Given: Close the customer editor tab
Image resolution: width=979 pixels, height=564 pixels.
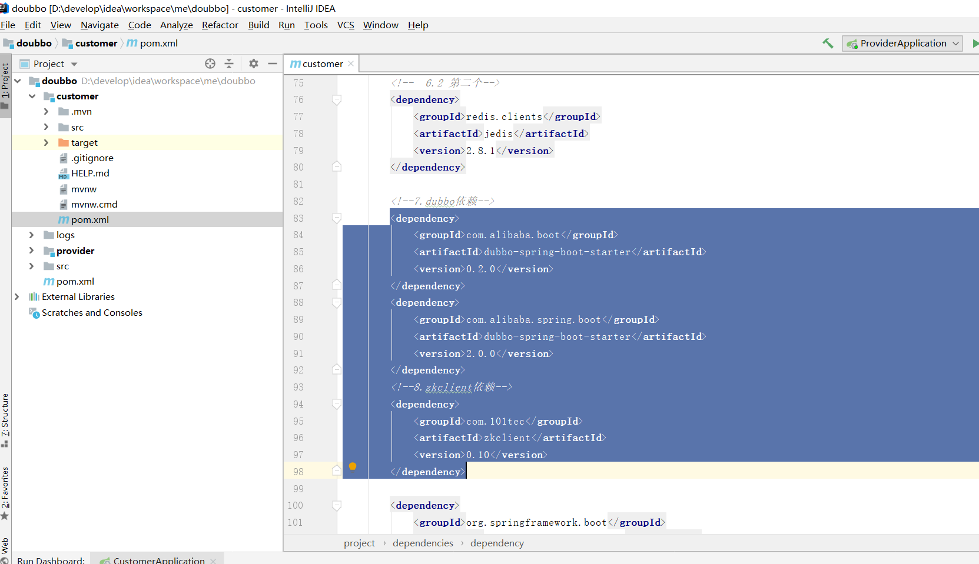Looking at the screenshot, I should tap(351, 64).
